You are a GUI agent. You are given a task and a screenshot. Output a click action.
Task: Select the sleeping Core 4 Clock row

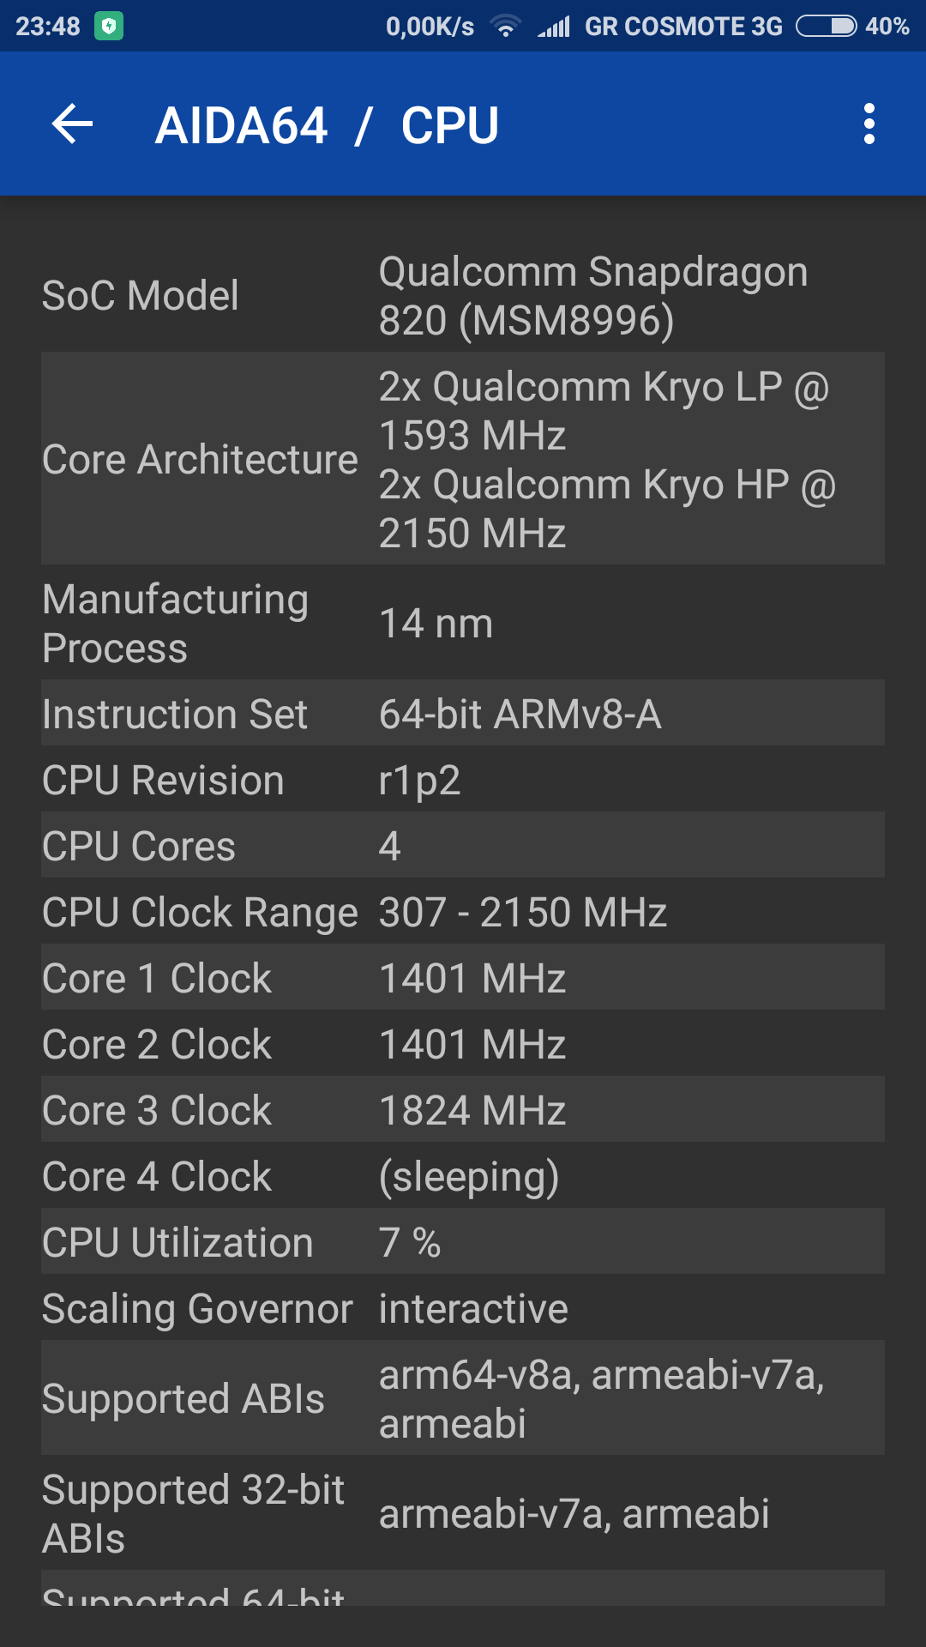coord(463,1176)
